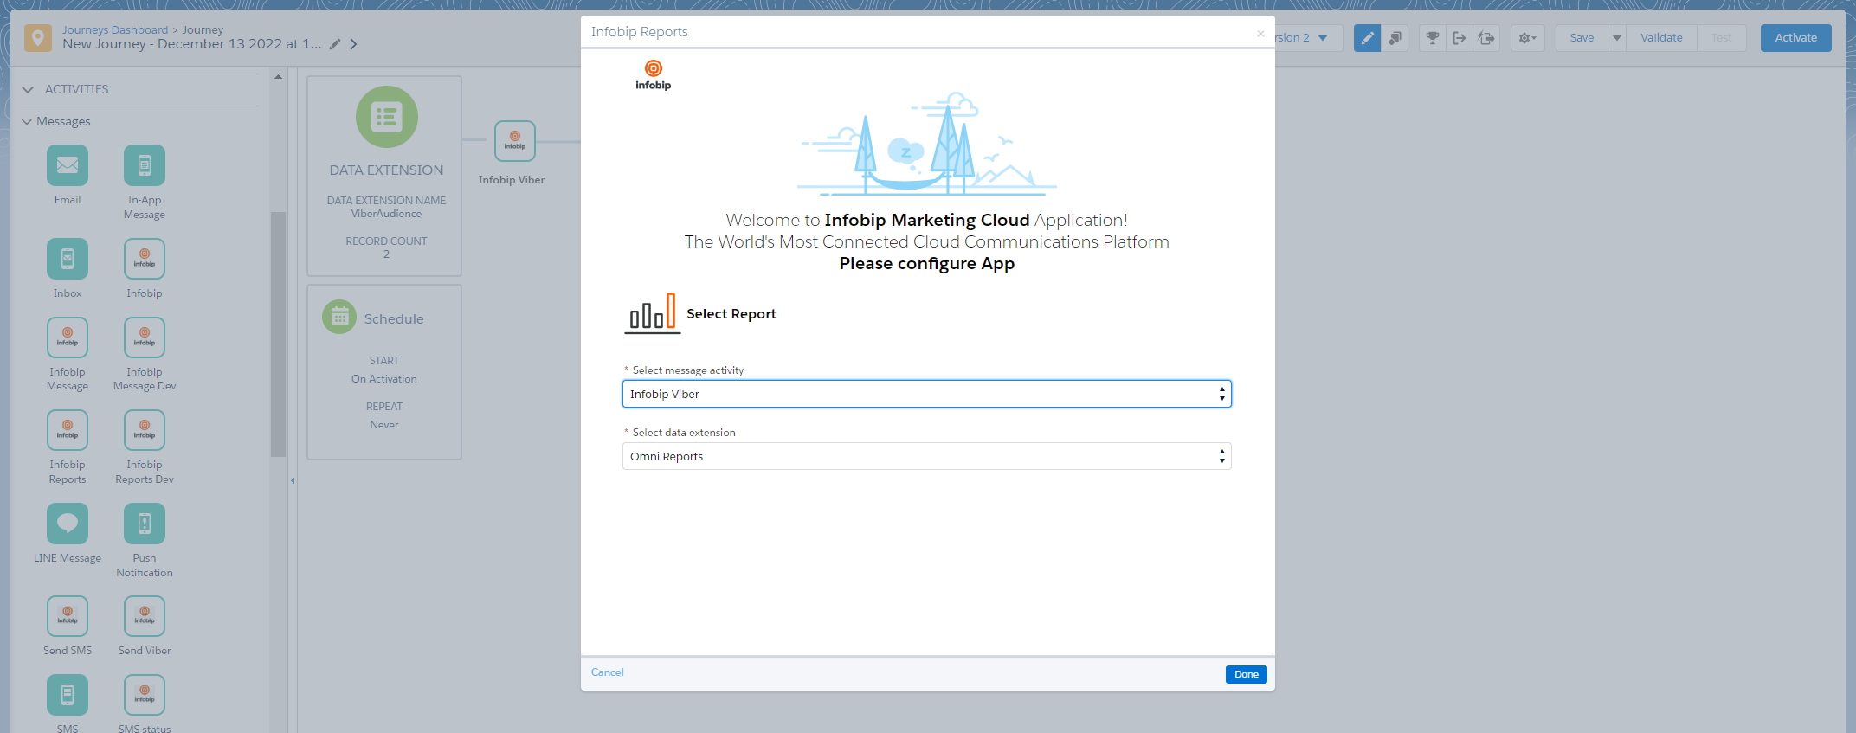The height and width of the screenshot is (733, 1856).
Task: Click the Email activity icon
Action: click(68, 165)
